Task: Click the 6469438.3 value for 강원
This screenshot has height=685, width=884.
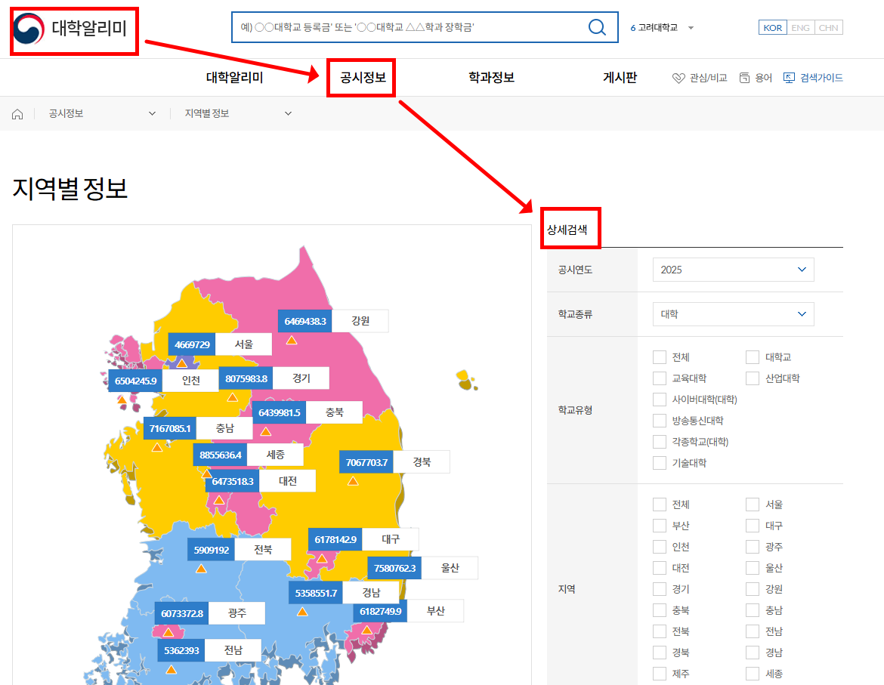Action: (x=305, y=321)
